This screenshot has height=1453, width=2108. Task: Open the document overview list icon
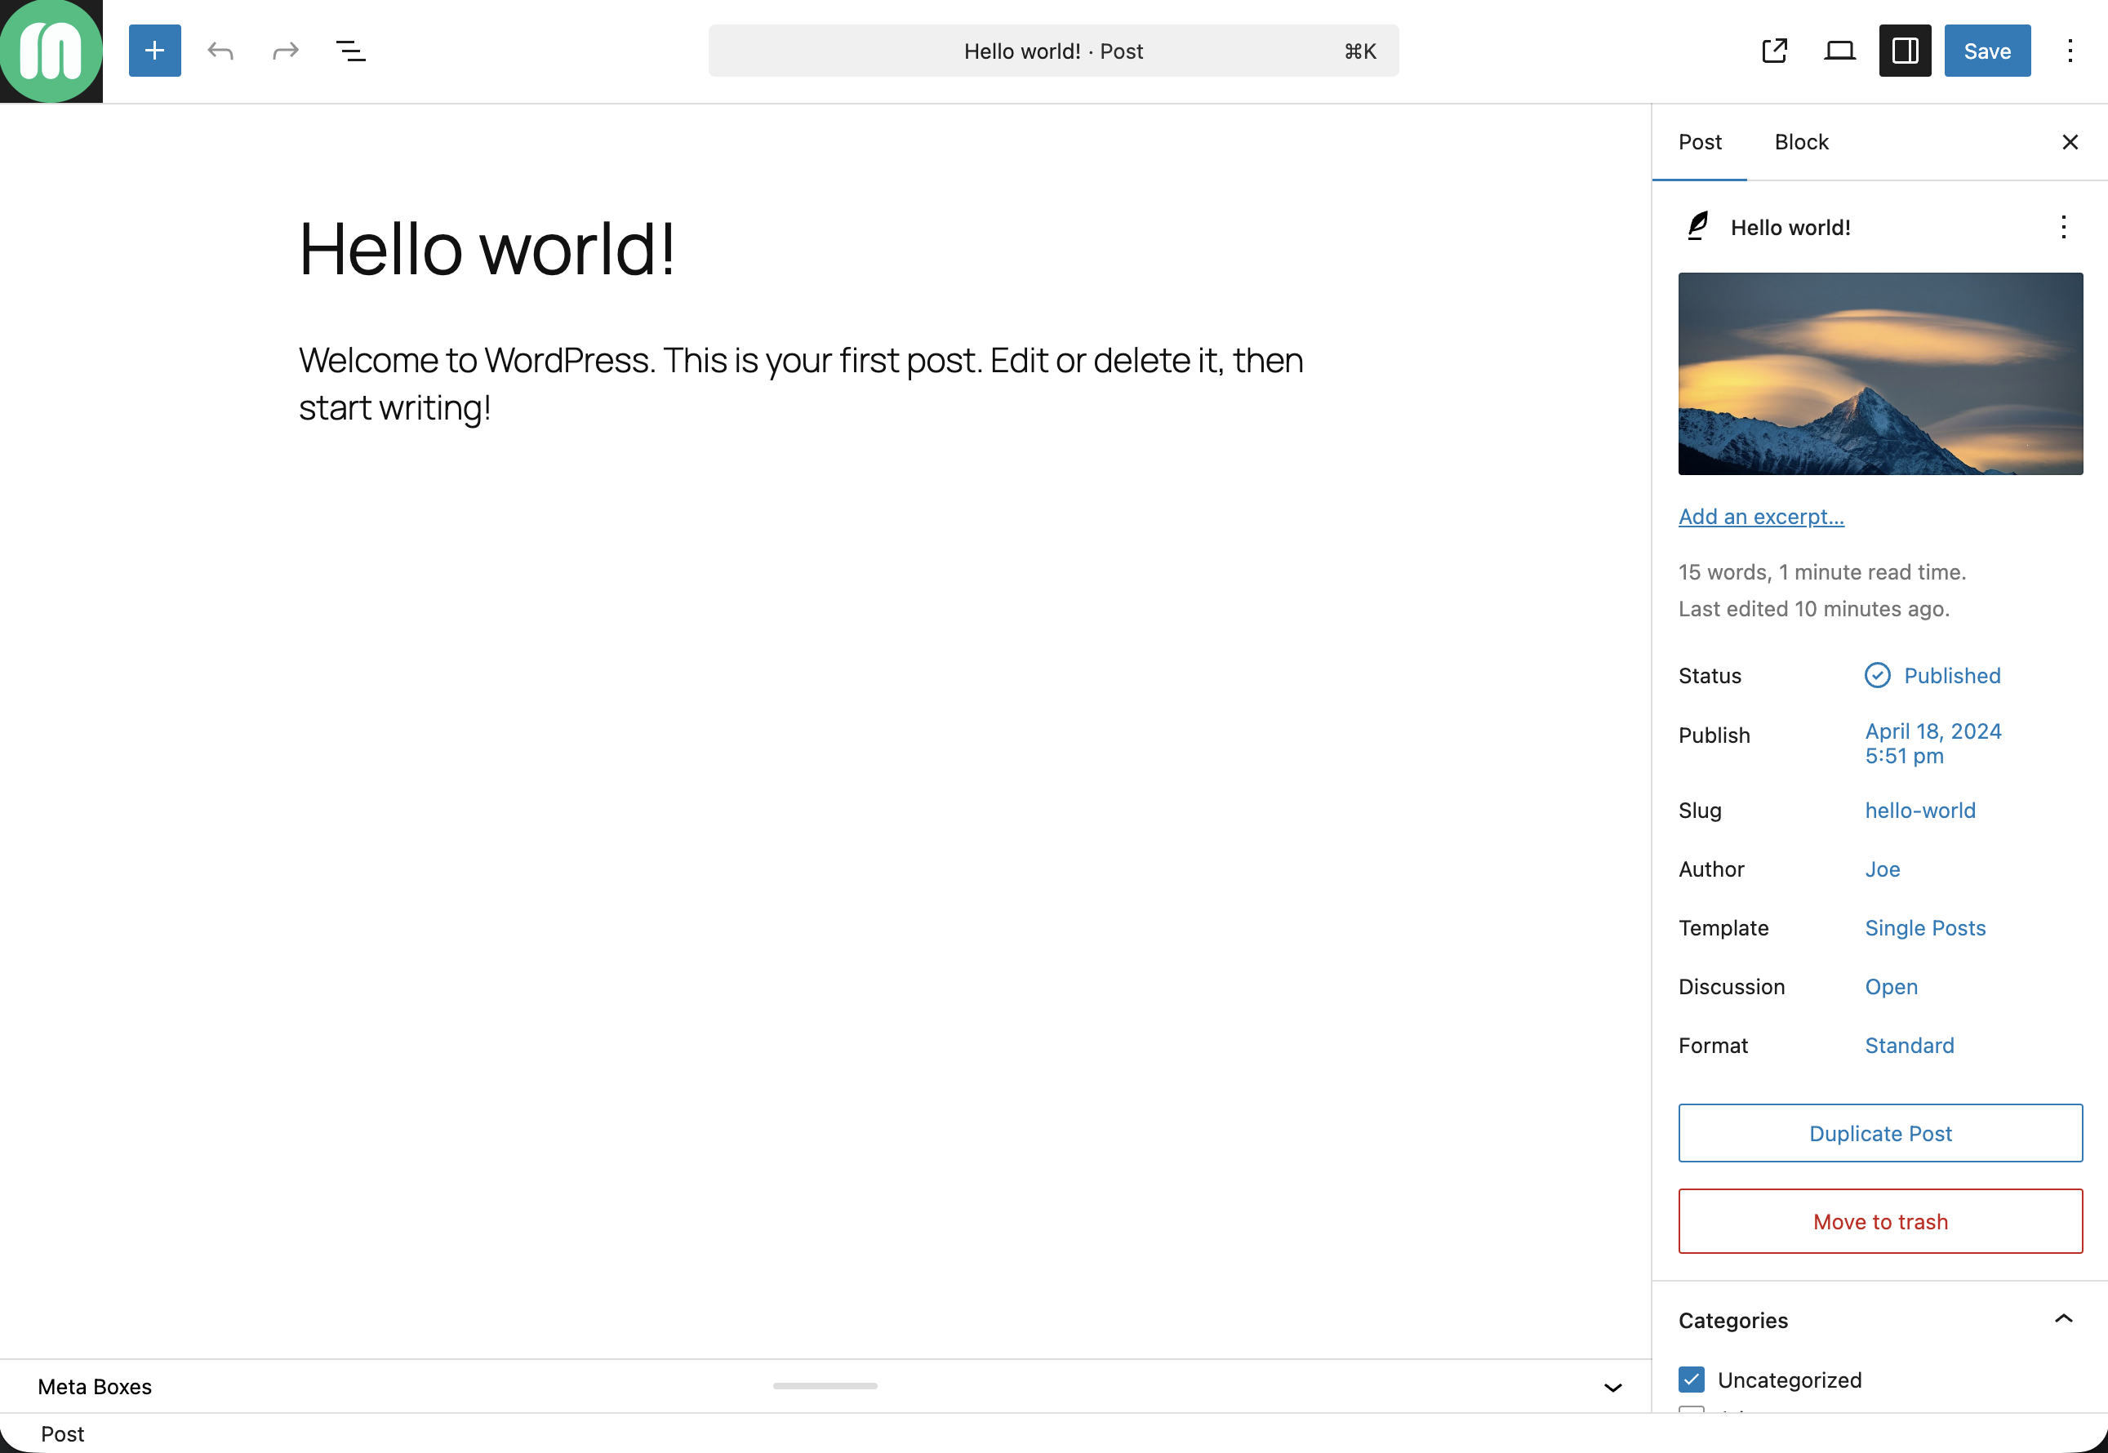pyautogui.click(x=350, y=51)
